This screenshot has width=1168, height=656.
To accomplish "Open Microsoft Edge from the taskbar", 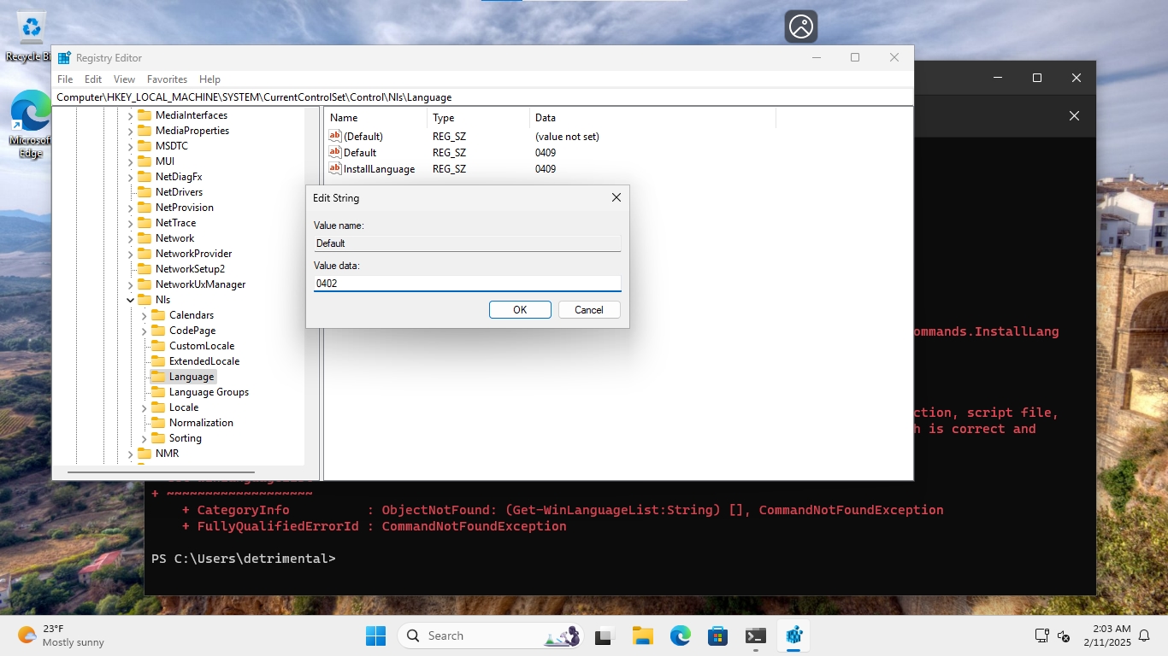I will (x=681, y=635).
